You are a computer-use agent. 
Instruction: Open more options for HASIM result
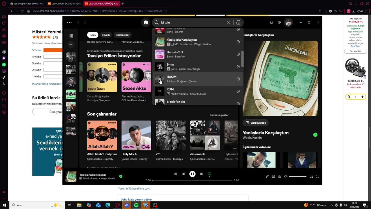point(232,79)
